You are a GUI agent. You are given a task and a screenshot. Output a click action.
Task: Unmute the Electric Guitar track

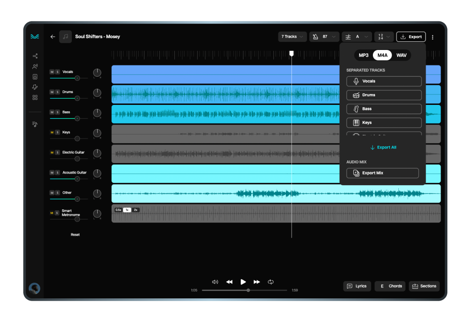[x=52, y=153]
